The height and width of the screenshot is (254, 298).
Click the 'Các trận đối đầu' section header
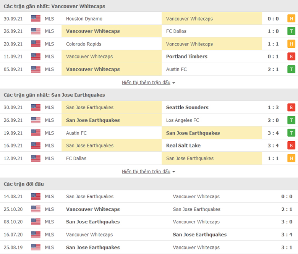24,184
